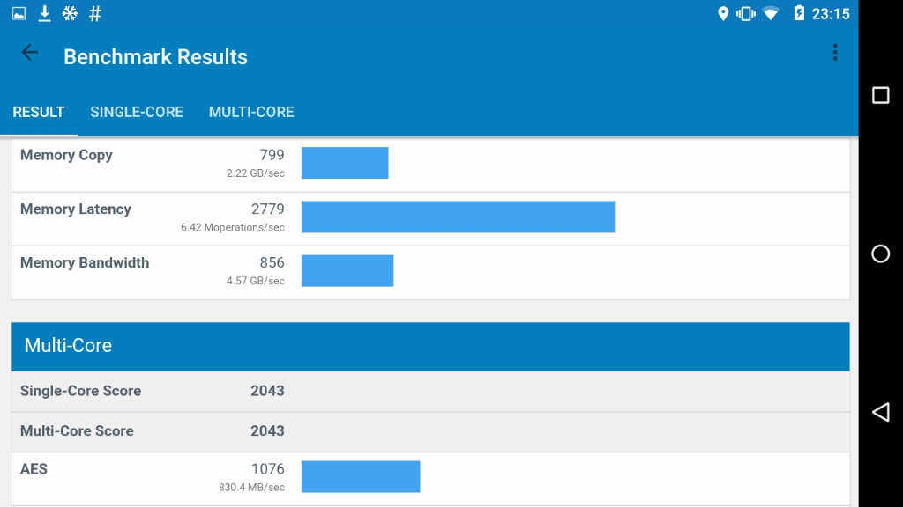The width and height of the screenshot is (903, 507).
Task: Switch to the MULTI-CORE tab
Action: click(x=251, y=112)
